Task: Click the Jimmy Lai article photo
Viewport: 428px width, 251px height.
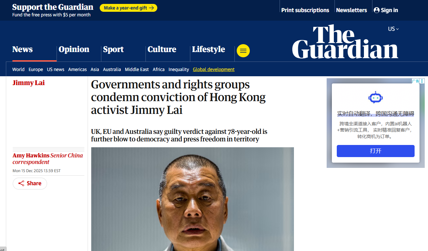Action: [193, 199]
